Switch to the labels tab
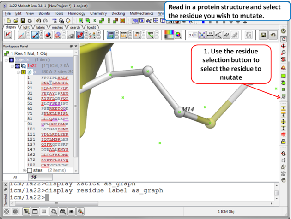 (x=41, y=27)
